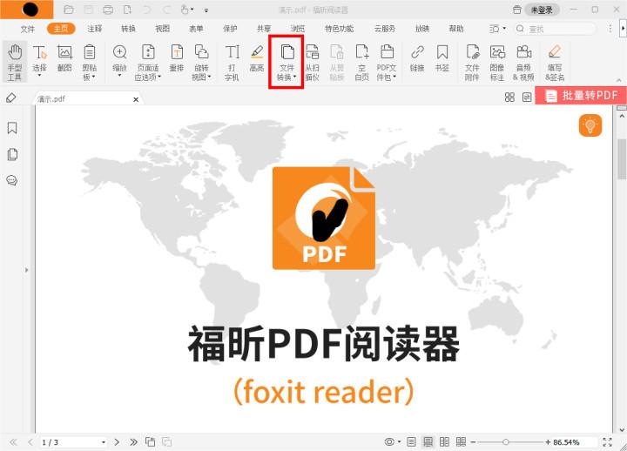The width and height of the screenshot is (627, 451).
Task: Click the vertical scrollbar thumb on the right
Action: coord(622,159)
